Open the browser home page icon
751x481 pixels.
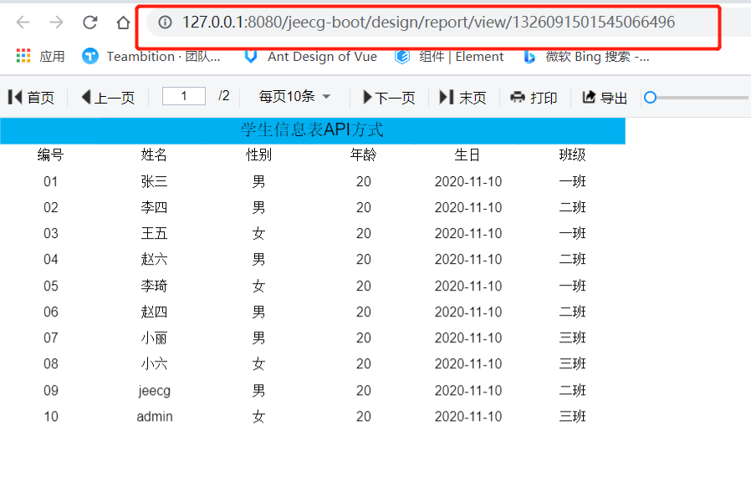(x=123, y=22)
